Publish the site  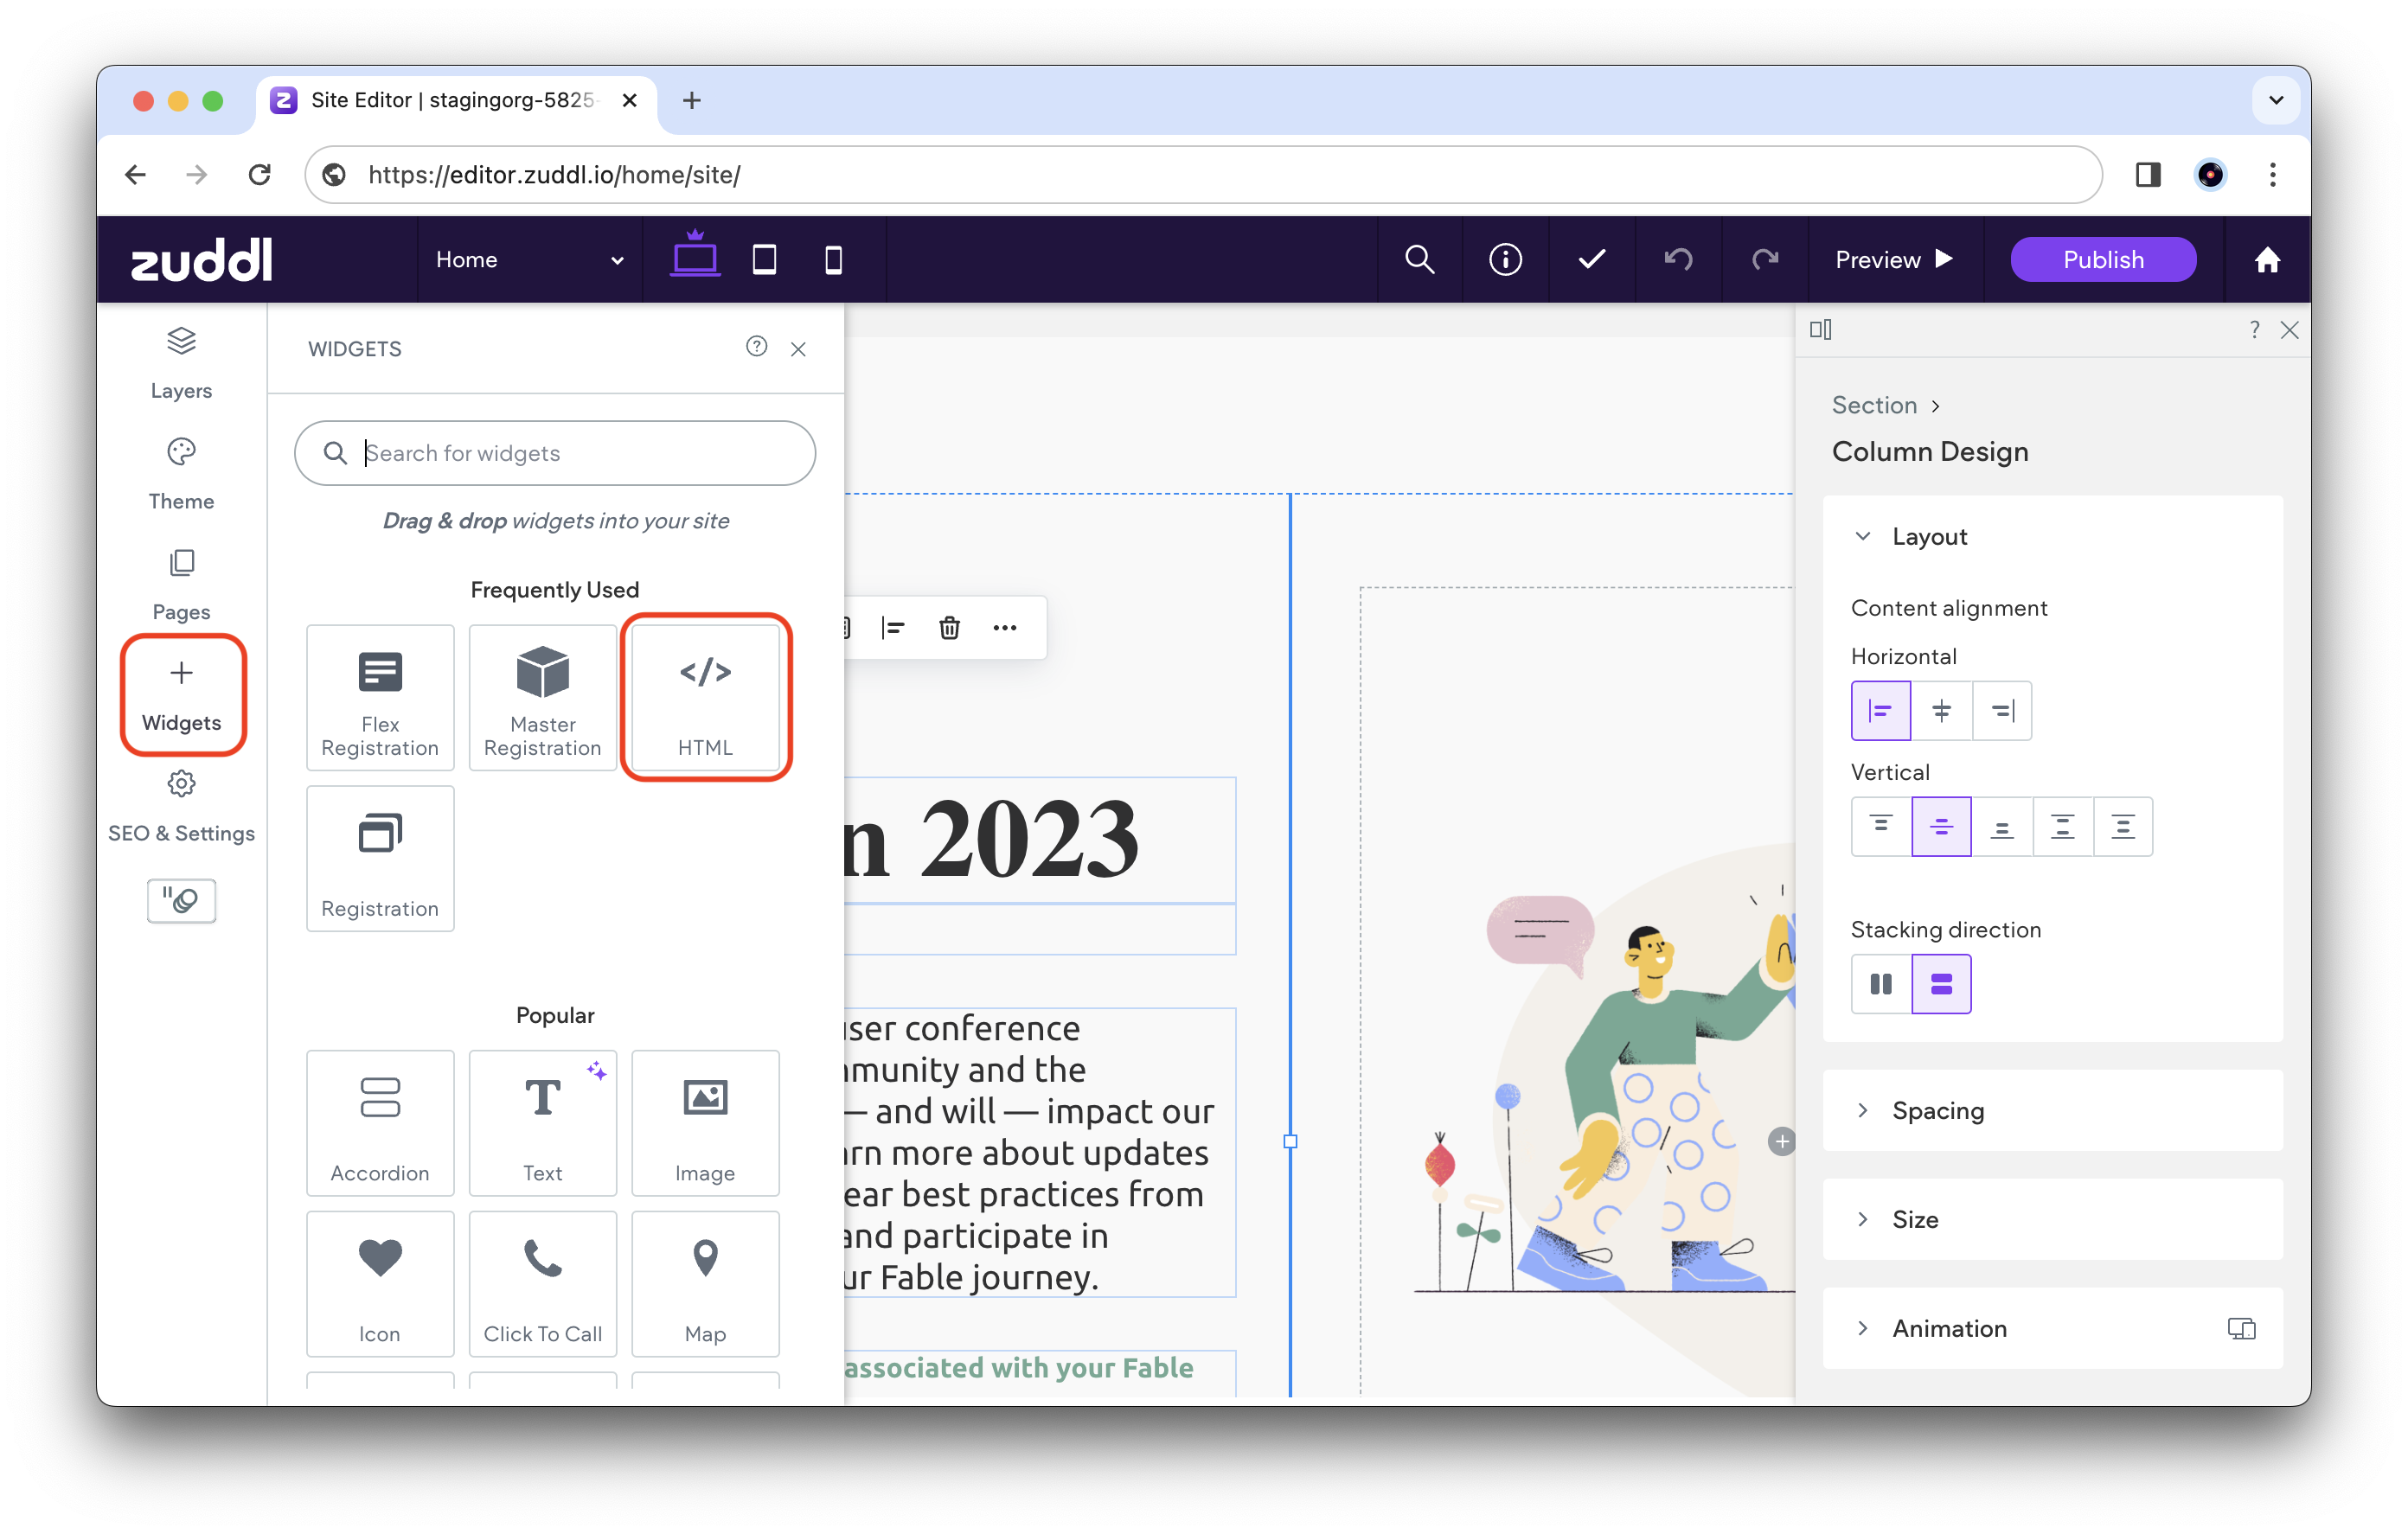click(x=2102, y=259)
